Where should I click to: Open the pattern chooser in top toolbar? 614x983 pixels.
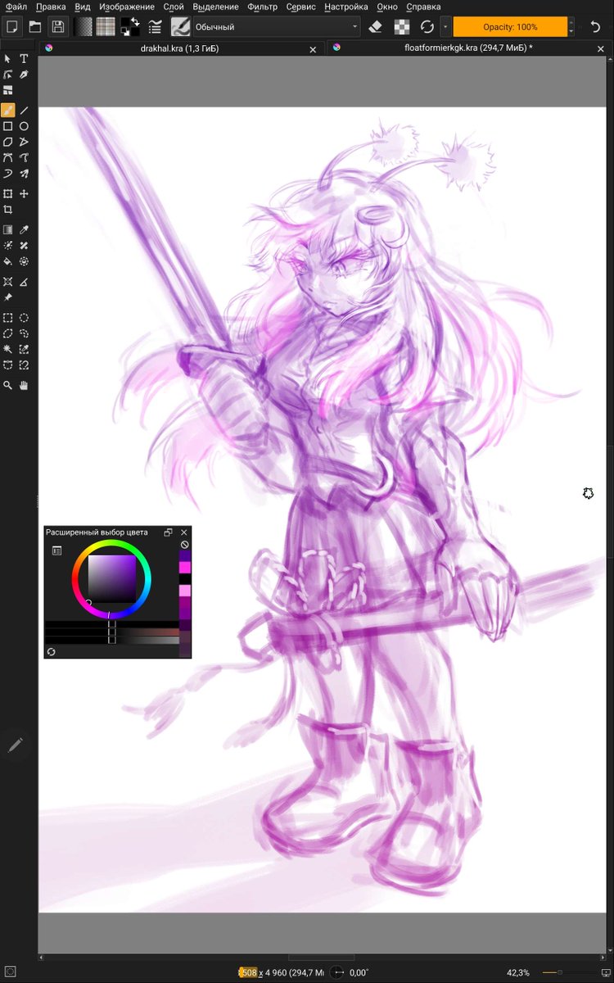106,27
